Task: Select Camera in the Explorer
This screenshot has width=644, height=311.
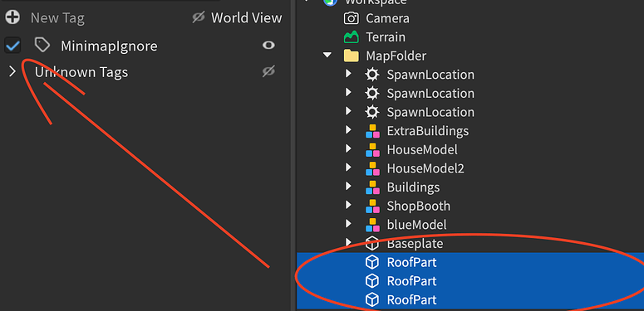Action: tap(387, 18)
